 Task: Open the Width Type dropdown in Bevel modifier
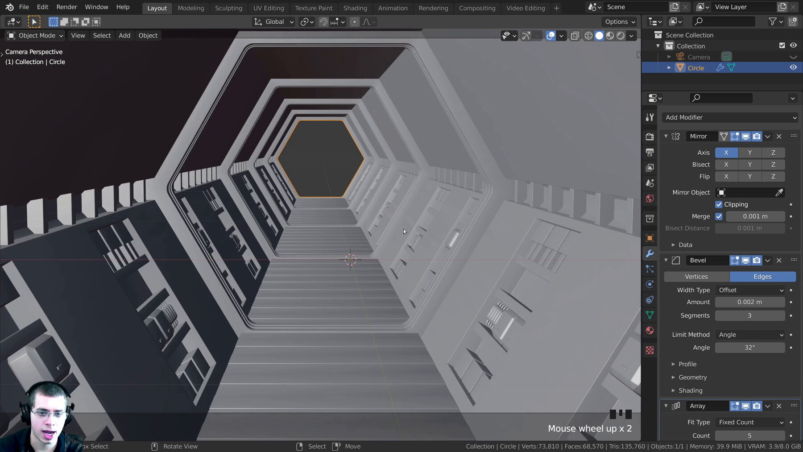pos(750,290)
